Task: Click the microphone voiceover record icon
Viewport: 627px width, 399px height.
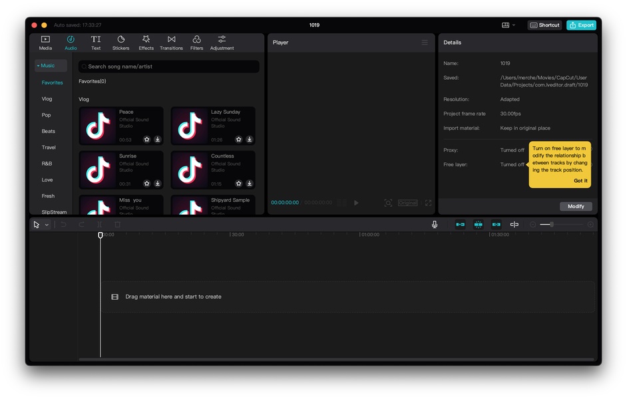Action: click(x=435, y=225)
